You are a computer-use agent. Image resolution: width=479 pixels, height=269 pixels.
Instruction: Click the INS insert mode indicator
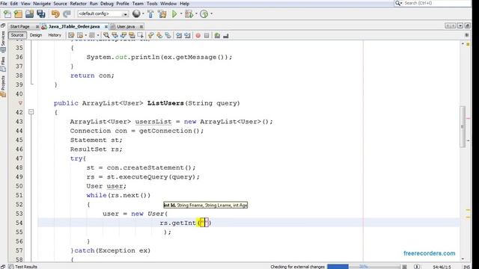point(466,268)
